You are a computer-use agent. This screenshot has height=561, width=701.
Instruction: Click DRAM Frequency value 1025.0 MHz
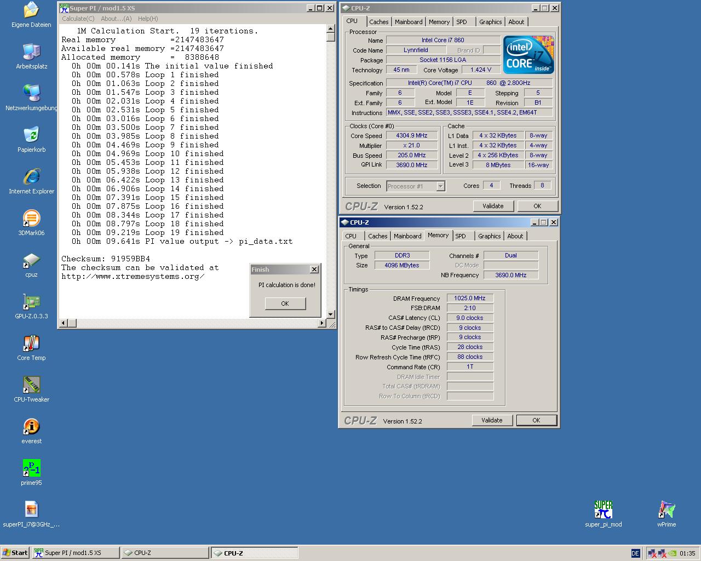(x=470, y=298)
